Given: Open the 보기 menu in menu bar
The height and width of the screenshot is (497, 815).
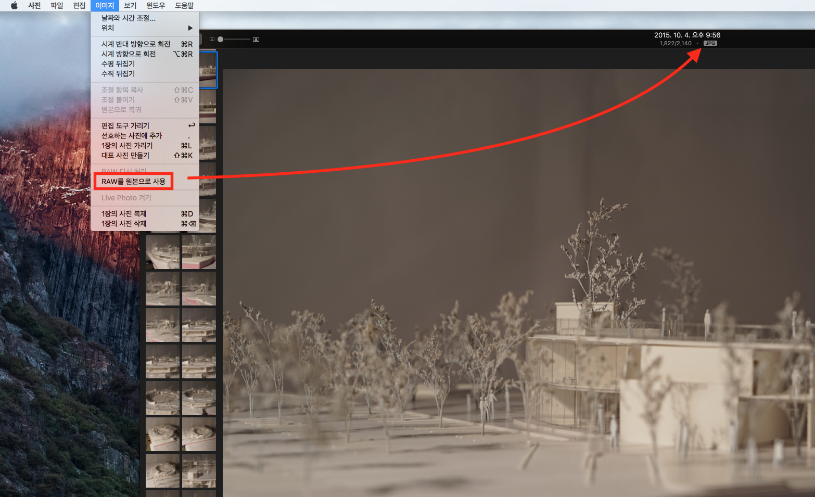Looking at the screenshot, I should [x=130, y=6].
